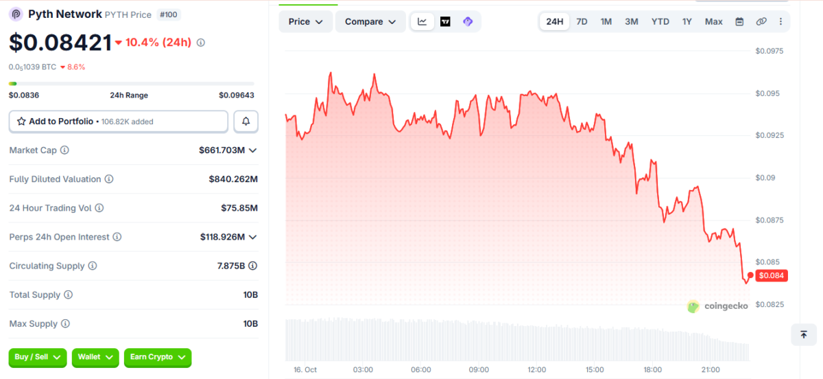Click the $0.08421 price heading

click(60, 43)
